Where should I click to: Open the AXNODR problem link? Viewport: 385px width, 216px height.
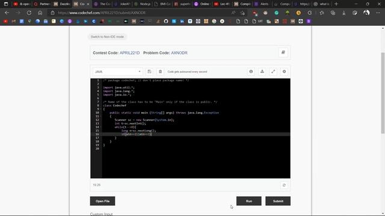179,53
